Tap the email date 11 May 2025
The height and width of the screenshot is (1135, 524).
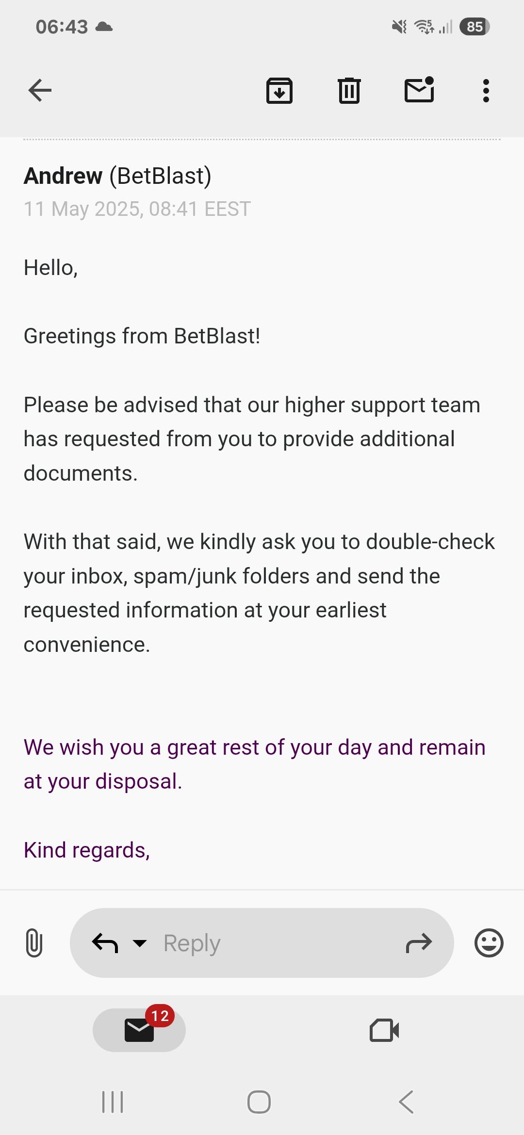pyautogui.click(x=137, y=209)
